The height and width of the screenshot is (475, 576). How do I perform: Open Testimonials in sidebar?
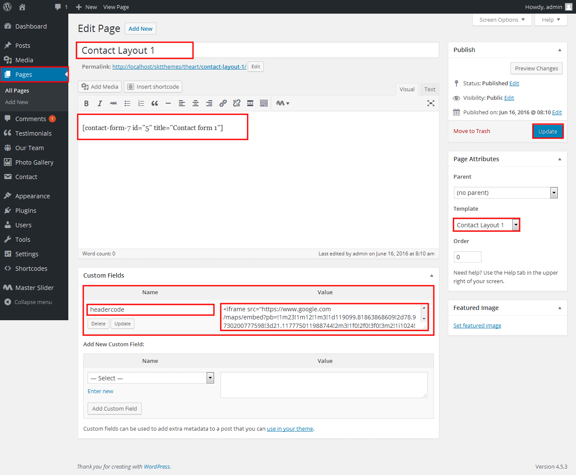(x=34, y=133)
